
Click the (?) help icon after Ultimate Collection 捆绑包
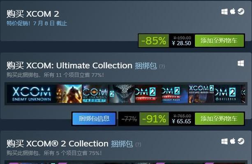[162, 66]
